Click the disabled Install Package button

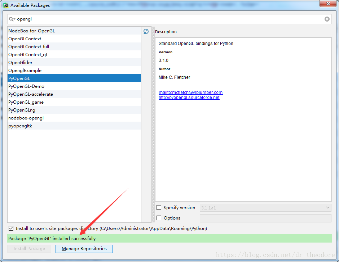click(30, 249)
